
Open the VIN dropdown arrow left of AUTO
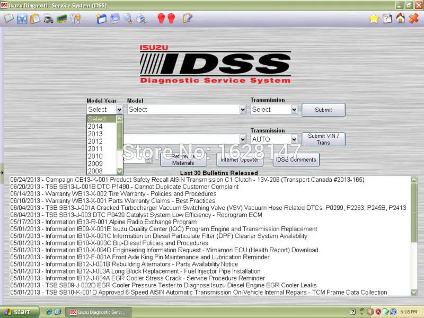[243, 139]
